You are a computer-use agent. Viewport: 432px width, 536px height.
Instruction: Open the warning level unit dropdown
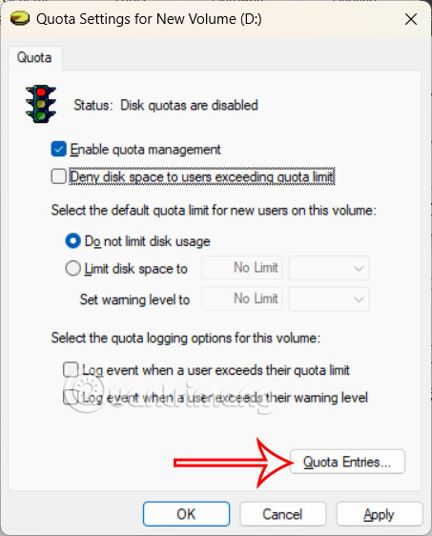pyautogui.click(x=329, y=299)
